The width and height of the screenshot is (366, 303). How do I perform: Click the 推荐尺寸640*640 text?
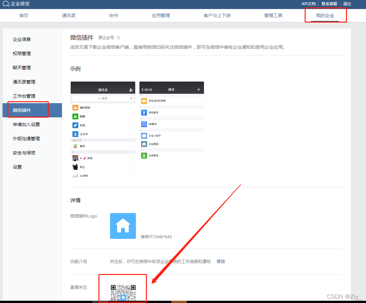tap(156, 237)
